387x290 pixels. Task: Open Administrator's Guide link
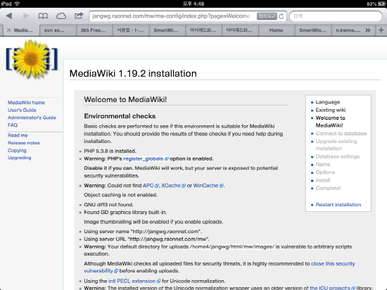[32, 118]
